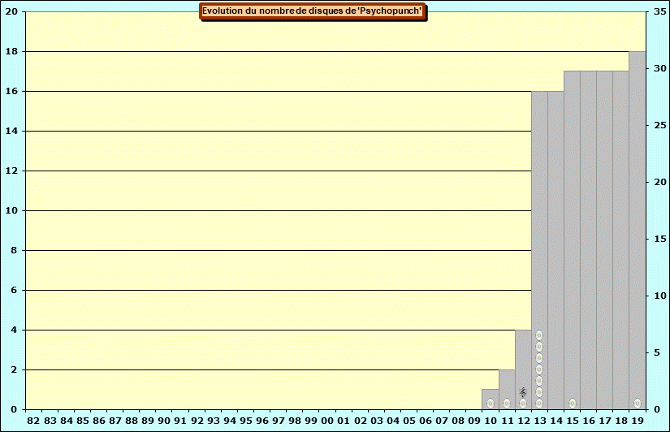Select the gray bar for year 18
The height and width of the screenshot is (432, 670).
tap(620, 240)
